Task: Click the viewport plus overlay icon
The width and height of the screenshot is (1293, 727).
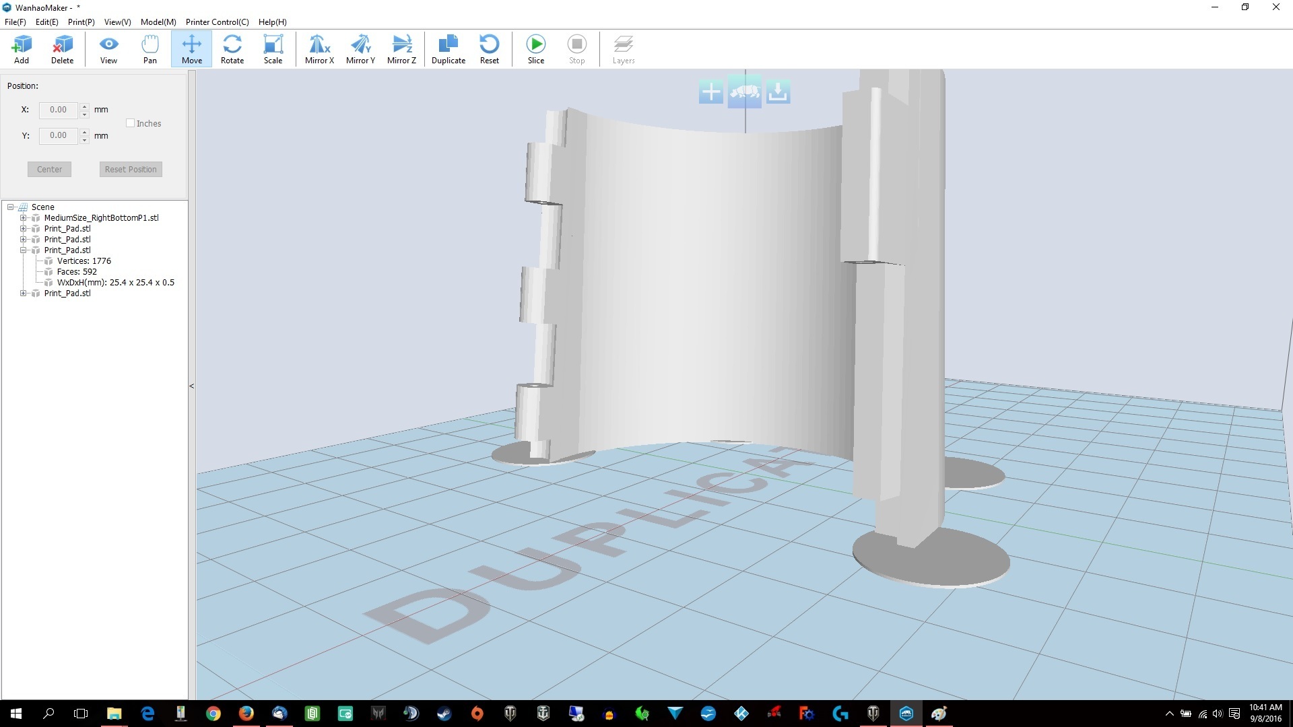Action: pos(710,92)
